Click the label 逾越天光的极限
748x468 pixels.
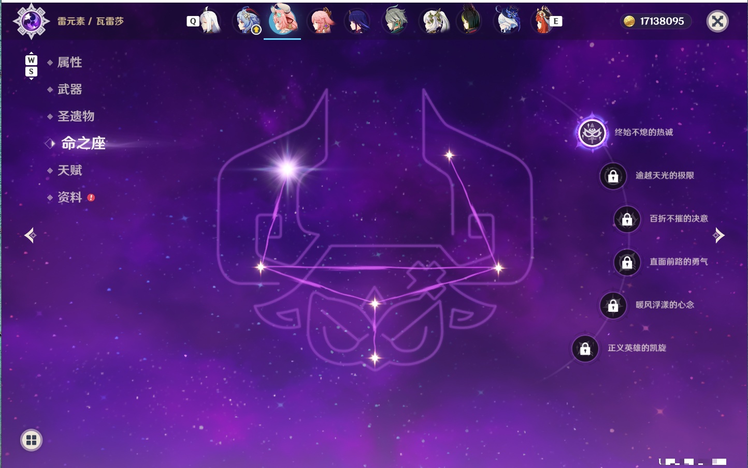(665, 175)
